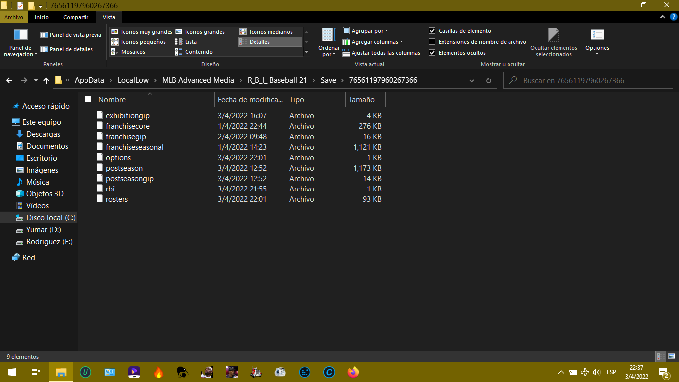Open Acceso rápido in navigation pane
This screenshot has width=679, height=382.
click(x=46, y=106)
